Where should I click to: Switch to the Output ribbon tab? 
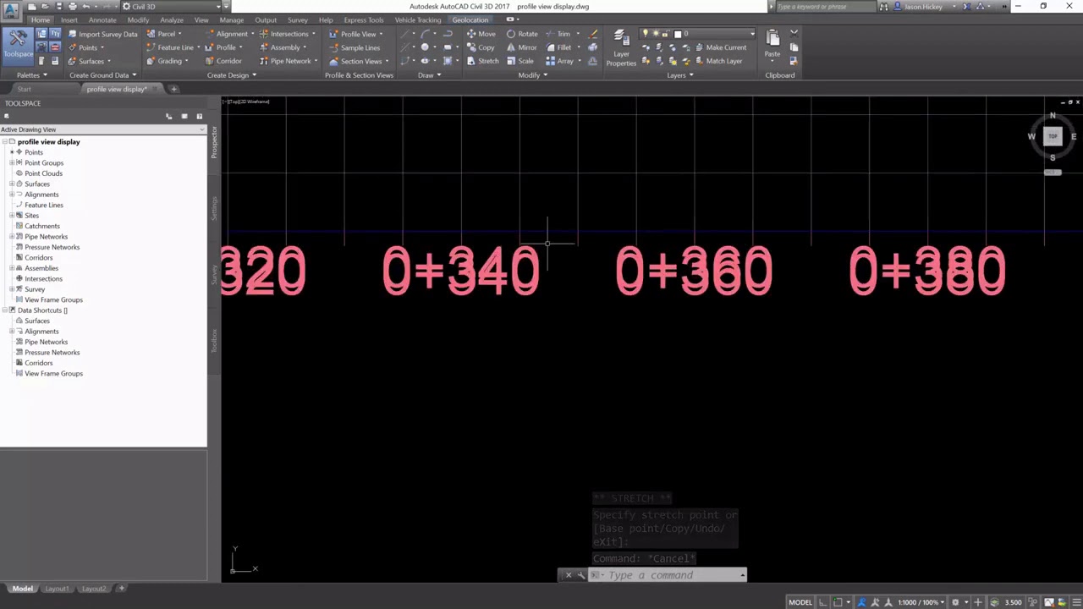click(266, 19)
